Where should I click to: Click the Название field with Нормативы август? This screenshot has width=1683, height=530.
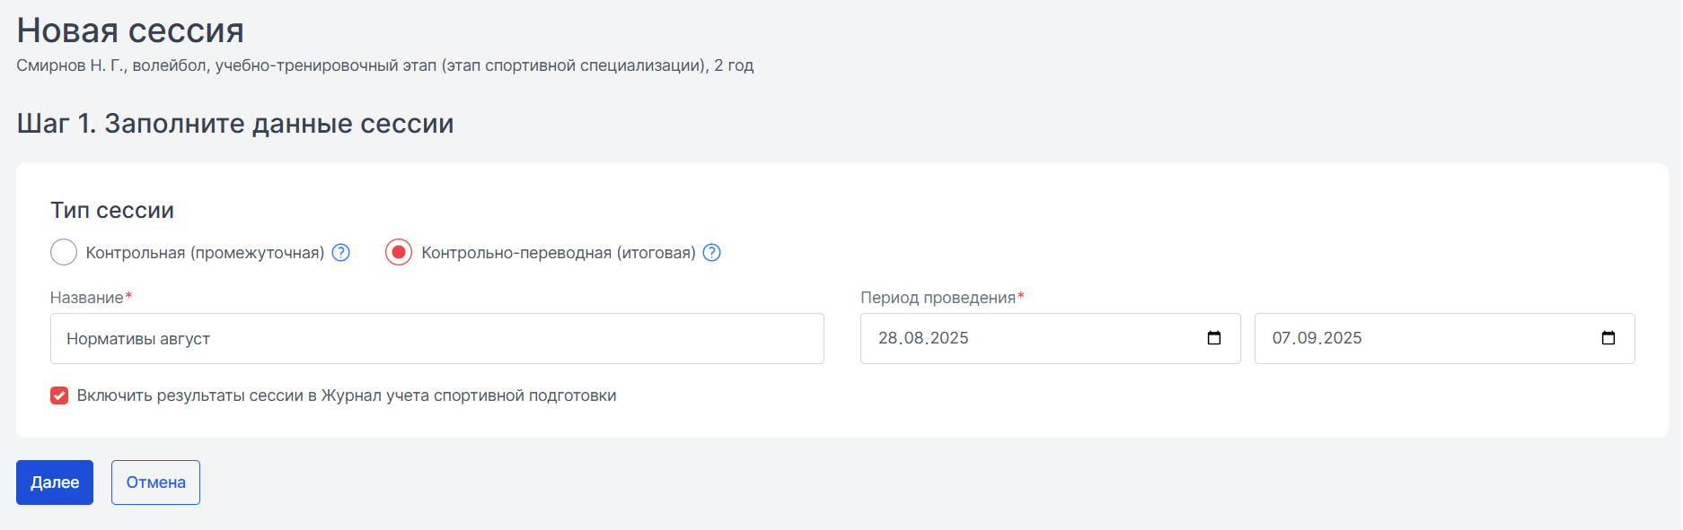click(x=437, y=338)
